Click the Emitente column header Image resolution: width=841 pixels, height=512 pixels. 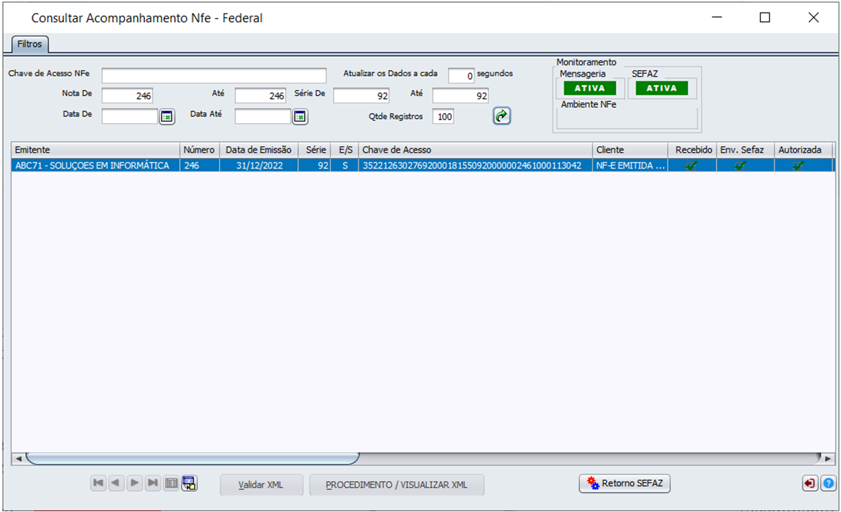95,150
